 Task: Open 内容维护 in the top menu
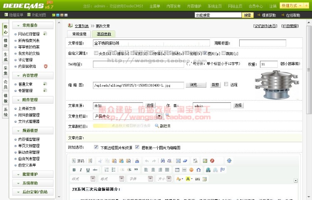pyautogui.click(x=194, y=6)
